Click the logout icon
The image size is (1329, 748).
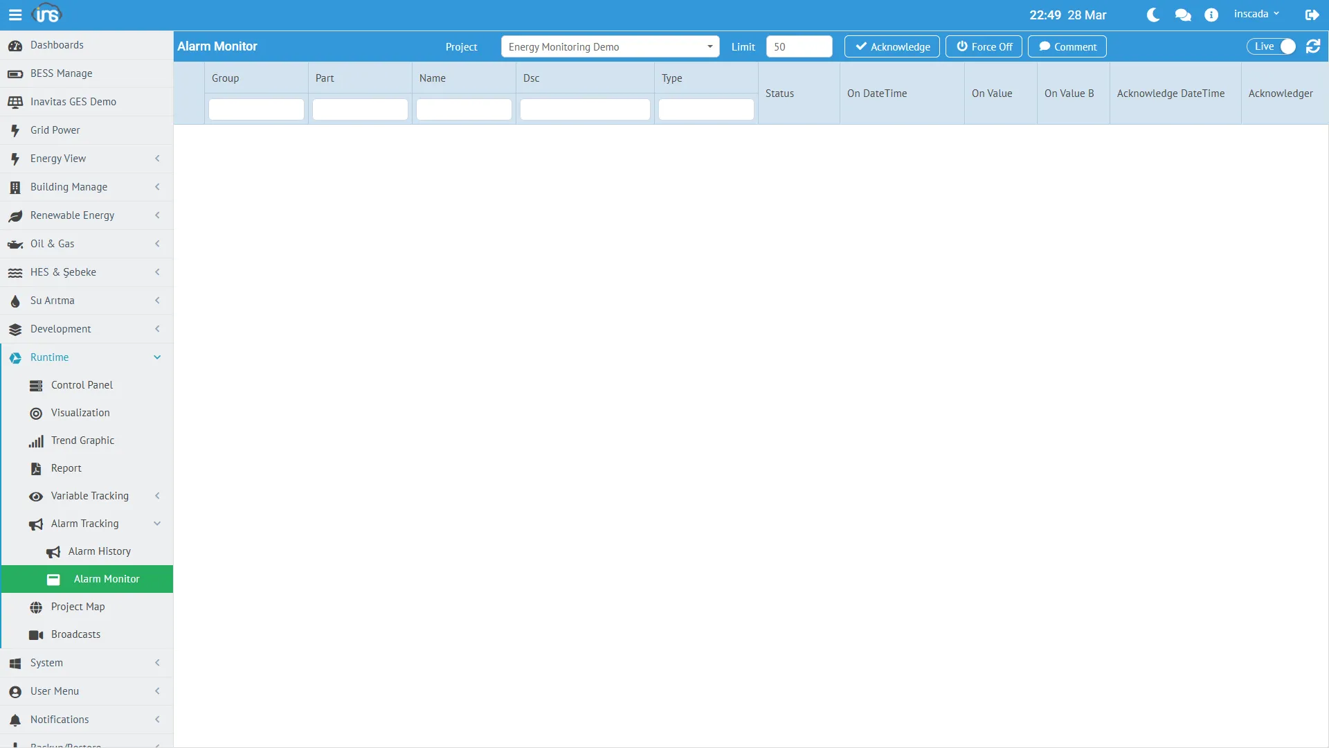click(x=1312, y=15)
